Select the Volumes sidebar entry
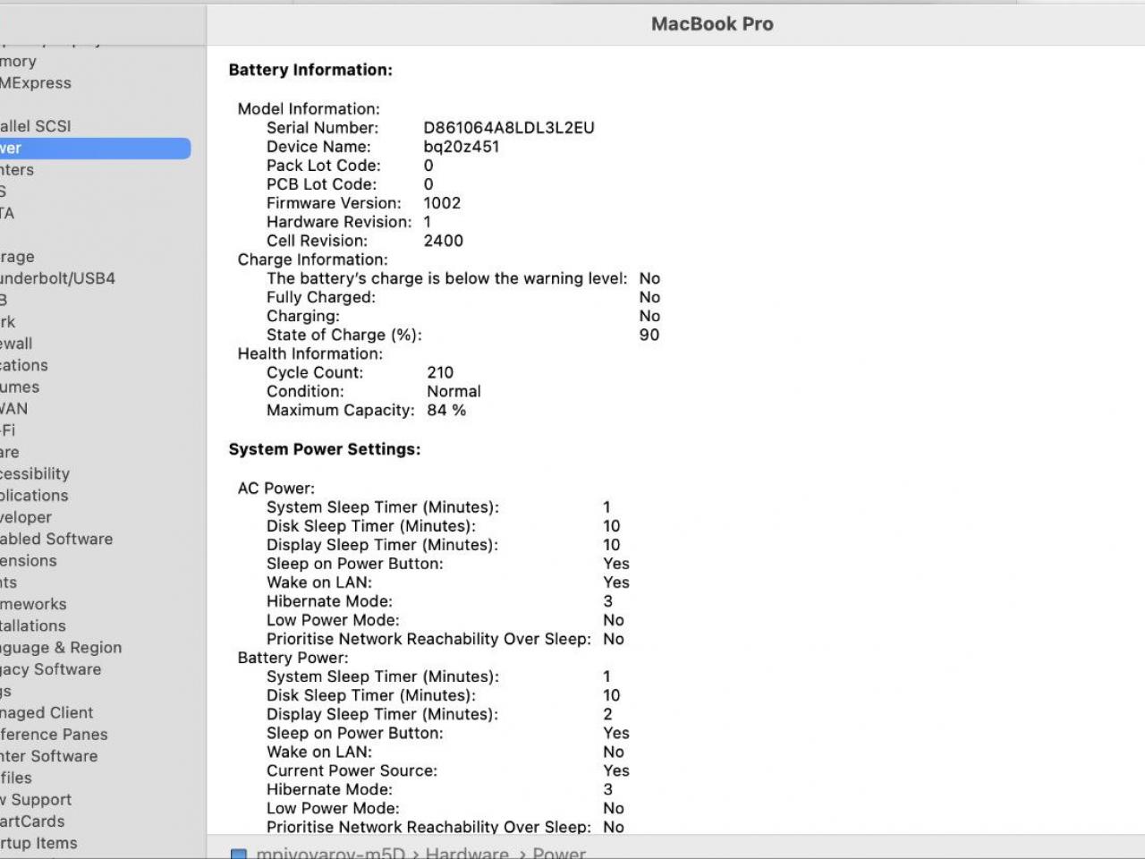Viewport: 1145px width, 859px height. coord(20,387)
